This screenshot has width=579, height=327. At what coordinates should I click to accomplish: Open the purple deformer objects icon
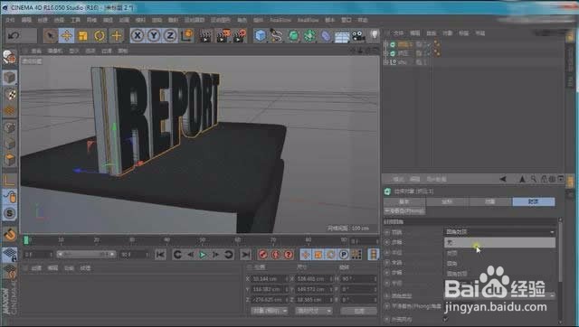[x=326, y=36]
